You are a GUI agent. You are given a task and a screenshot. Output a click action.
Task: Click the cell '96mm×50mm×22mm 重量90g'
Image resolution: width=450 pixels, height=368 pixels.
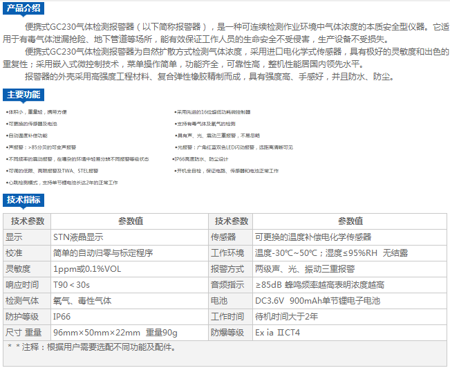[129, 333]
